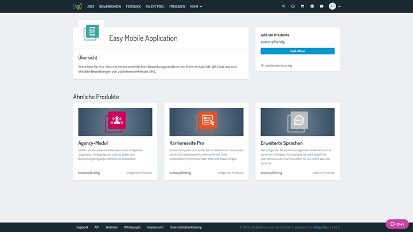Click the Easy Mobile Application product icon

click(x=91, y=33)
